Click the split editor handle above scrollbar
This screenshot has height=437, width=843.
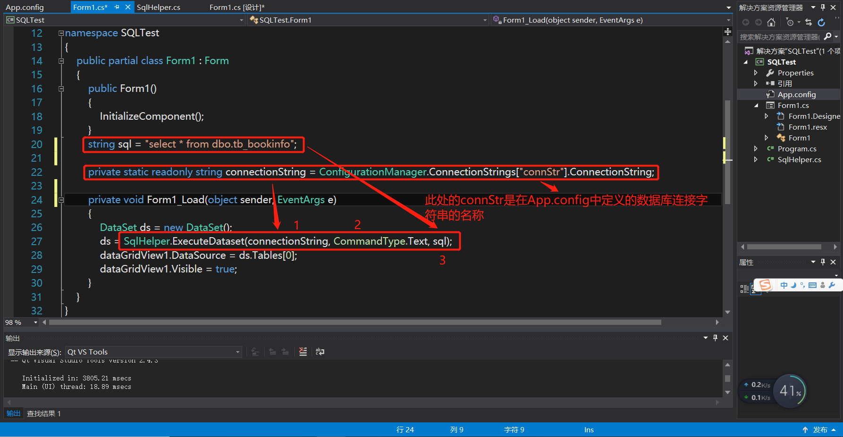click(728, 32)
